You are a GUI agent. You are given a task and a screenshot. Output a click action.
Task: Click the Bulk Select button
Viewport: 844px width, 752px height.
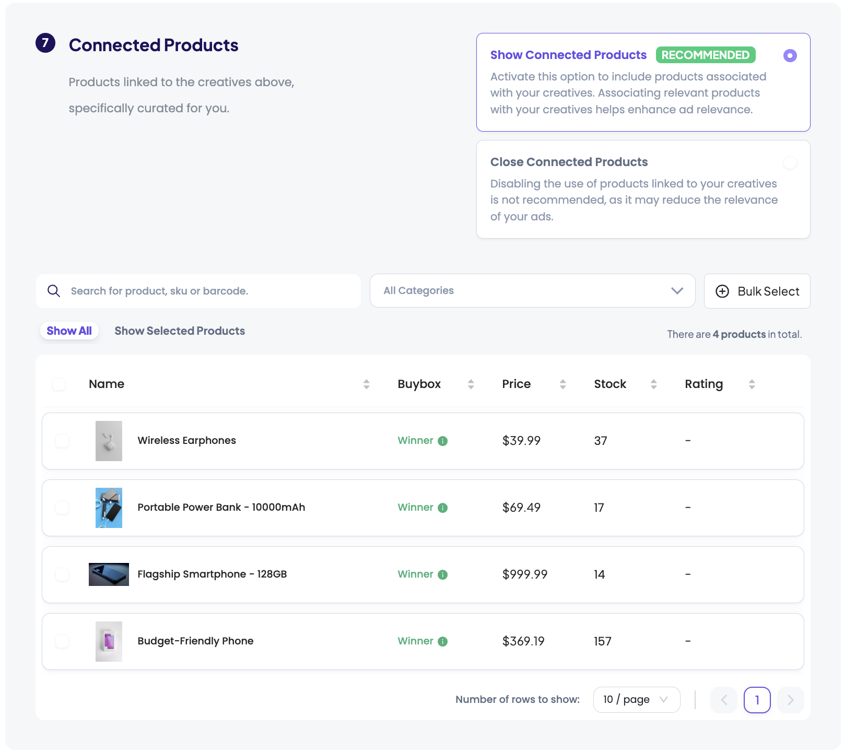point(757,291)
